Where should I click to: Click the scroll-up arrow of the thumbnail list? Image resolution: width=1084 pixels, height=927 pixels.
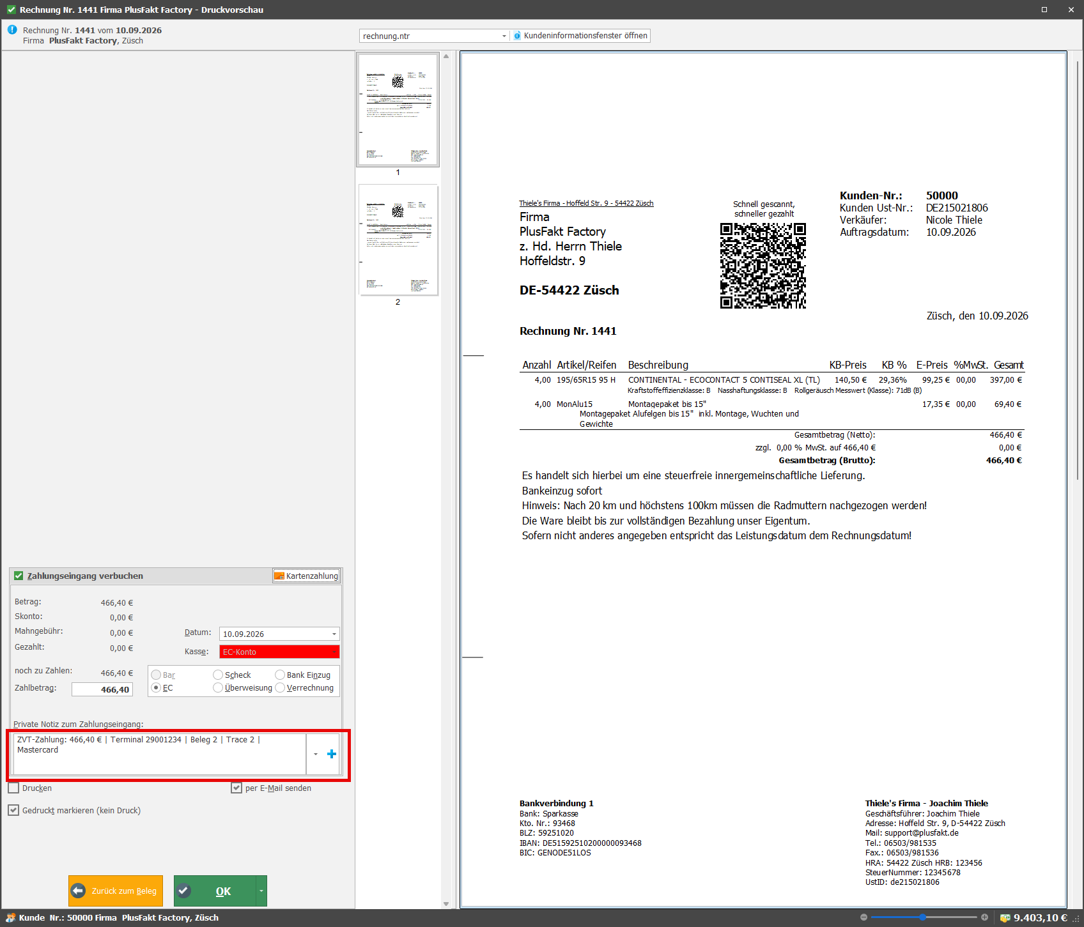[445, 56]
